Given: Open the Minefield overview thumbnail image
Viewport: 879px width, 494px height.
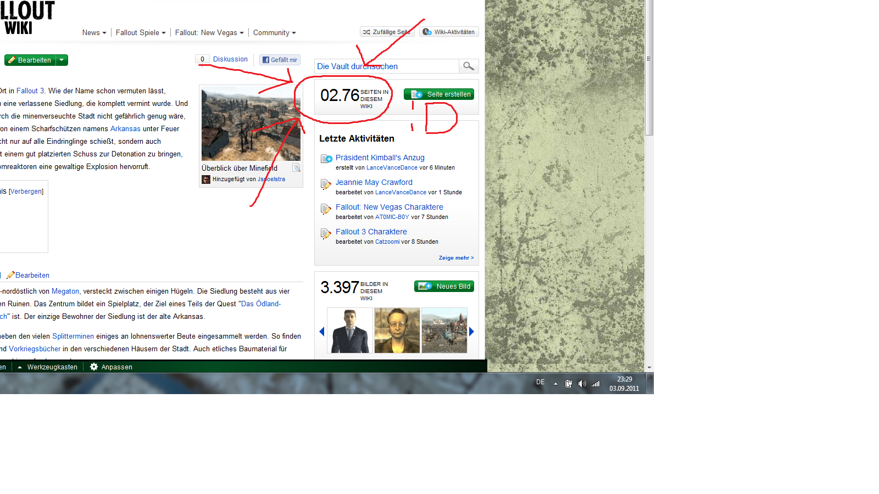Looking at the screenshot, I should click(x=251, y=124).
